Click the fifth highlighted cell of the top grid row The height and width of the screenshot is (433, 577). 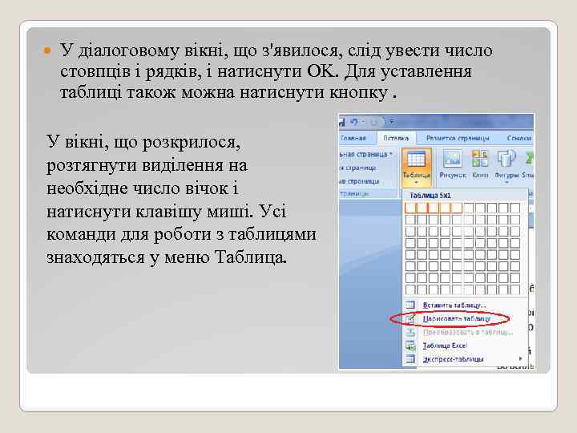pyautogui.click(x=457, y=208)
